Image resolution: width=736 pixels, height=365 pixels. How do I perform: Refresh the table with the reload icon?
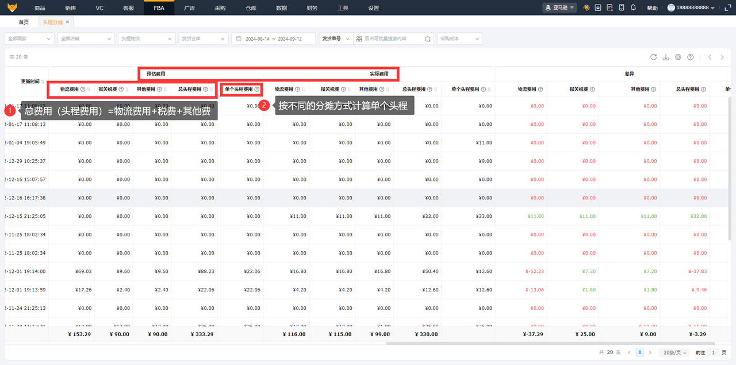[x=653, y=57]
